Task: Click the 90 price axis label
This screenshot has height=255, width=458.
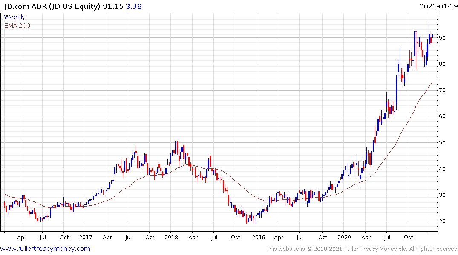Action: click(x=442, y=38)
